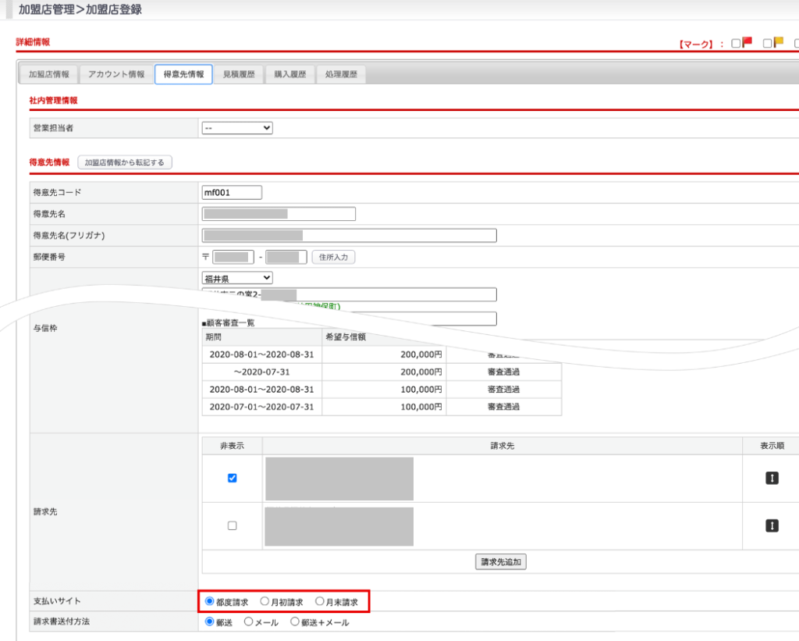
Task: Click the 請求先追加 button
Action: 500,561
